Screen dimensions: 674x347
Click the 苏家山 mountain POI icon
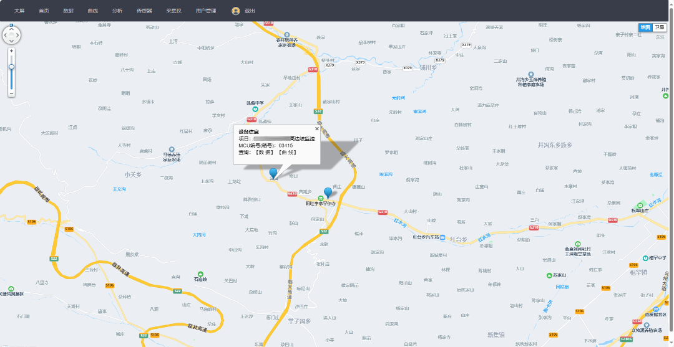(x=549, y=275)
